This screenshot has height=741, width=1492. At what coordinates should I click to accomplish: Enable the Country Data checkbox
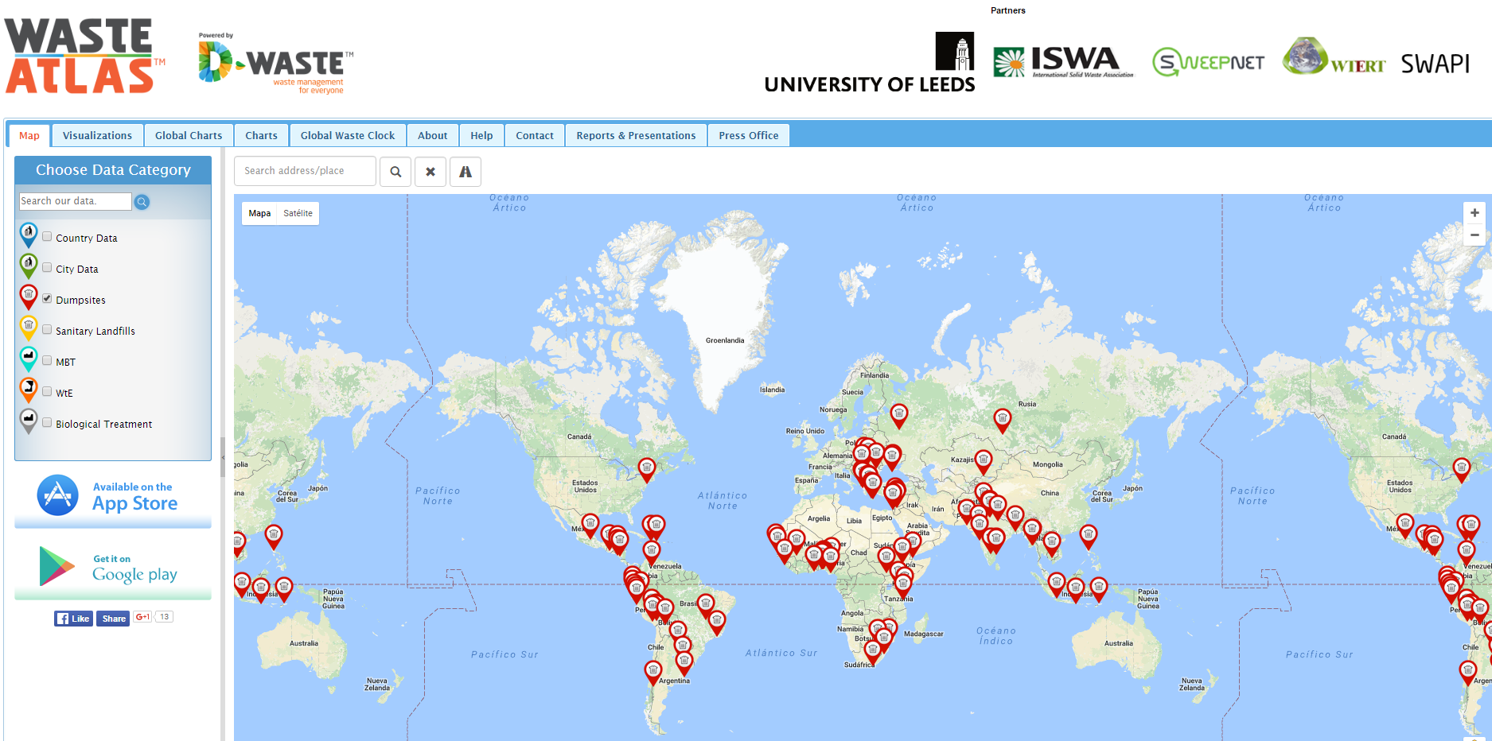click(x=48, y=237)
